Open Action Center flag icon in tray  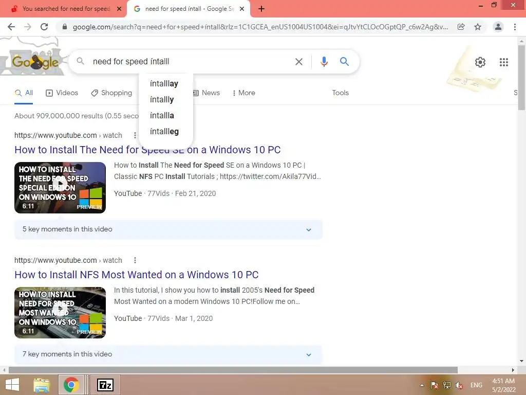coord(434,385)
